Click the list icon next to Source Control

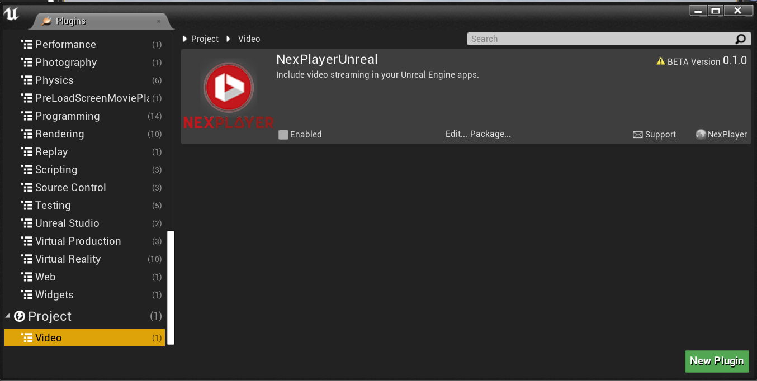coord(27,188)
